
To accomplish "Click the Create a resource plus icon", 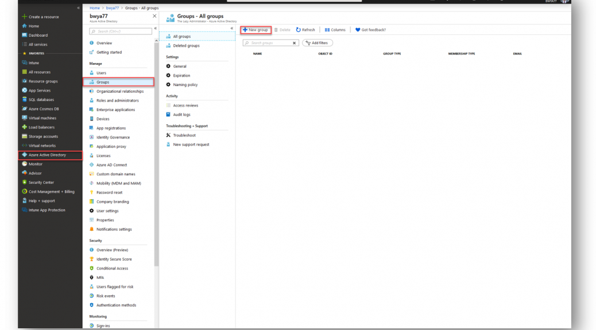I will 24,17.
